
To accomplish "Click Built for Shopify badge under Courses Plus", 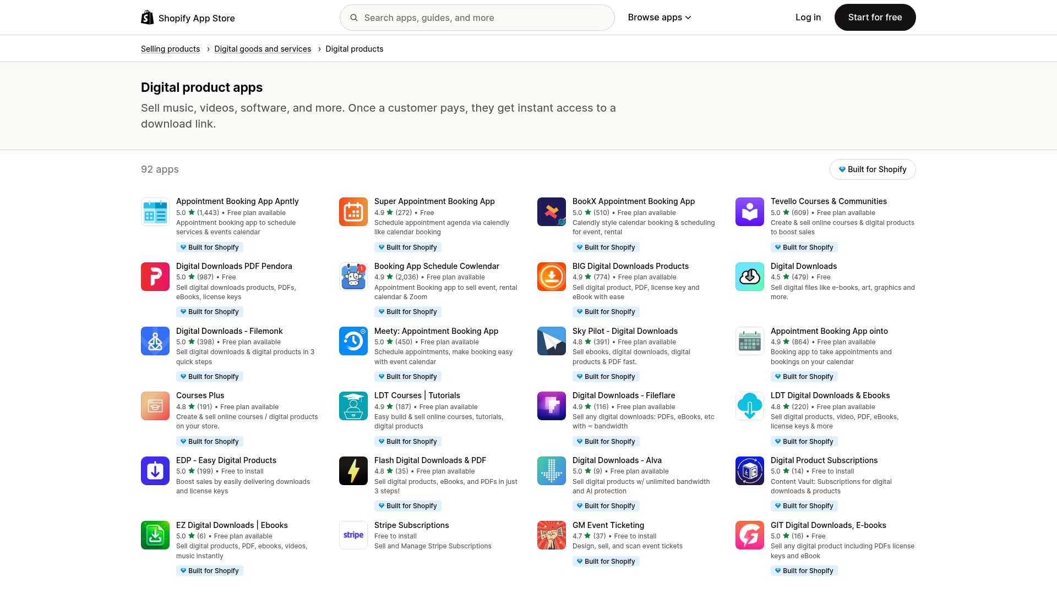I will 210,442.
